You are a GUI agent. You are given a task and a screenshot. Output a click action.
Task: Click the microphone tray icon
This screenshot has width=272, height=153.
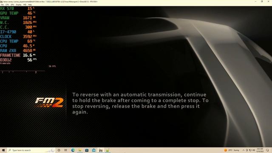(247, 150)
